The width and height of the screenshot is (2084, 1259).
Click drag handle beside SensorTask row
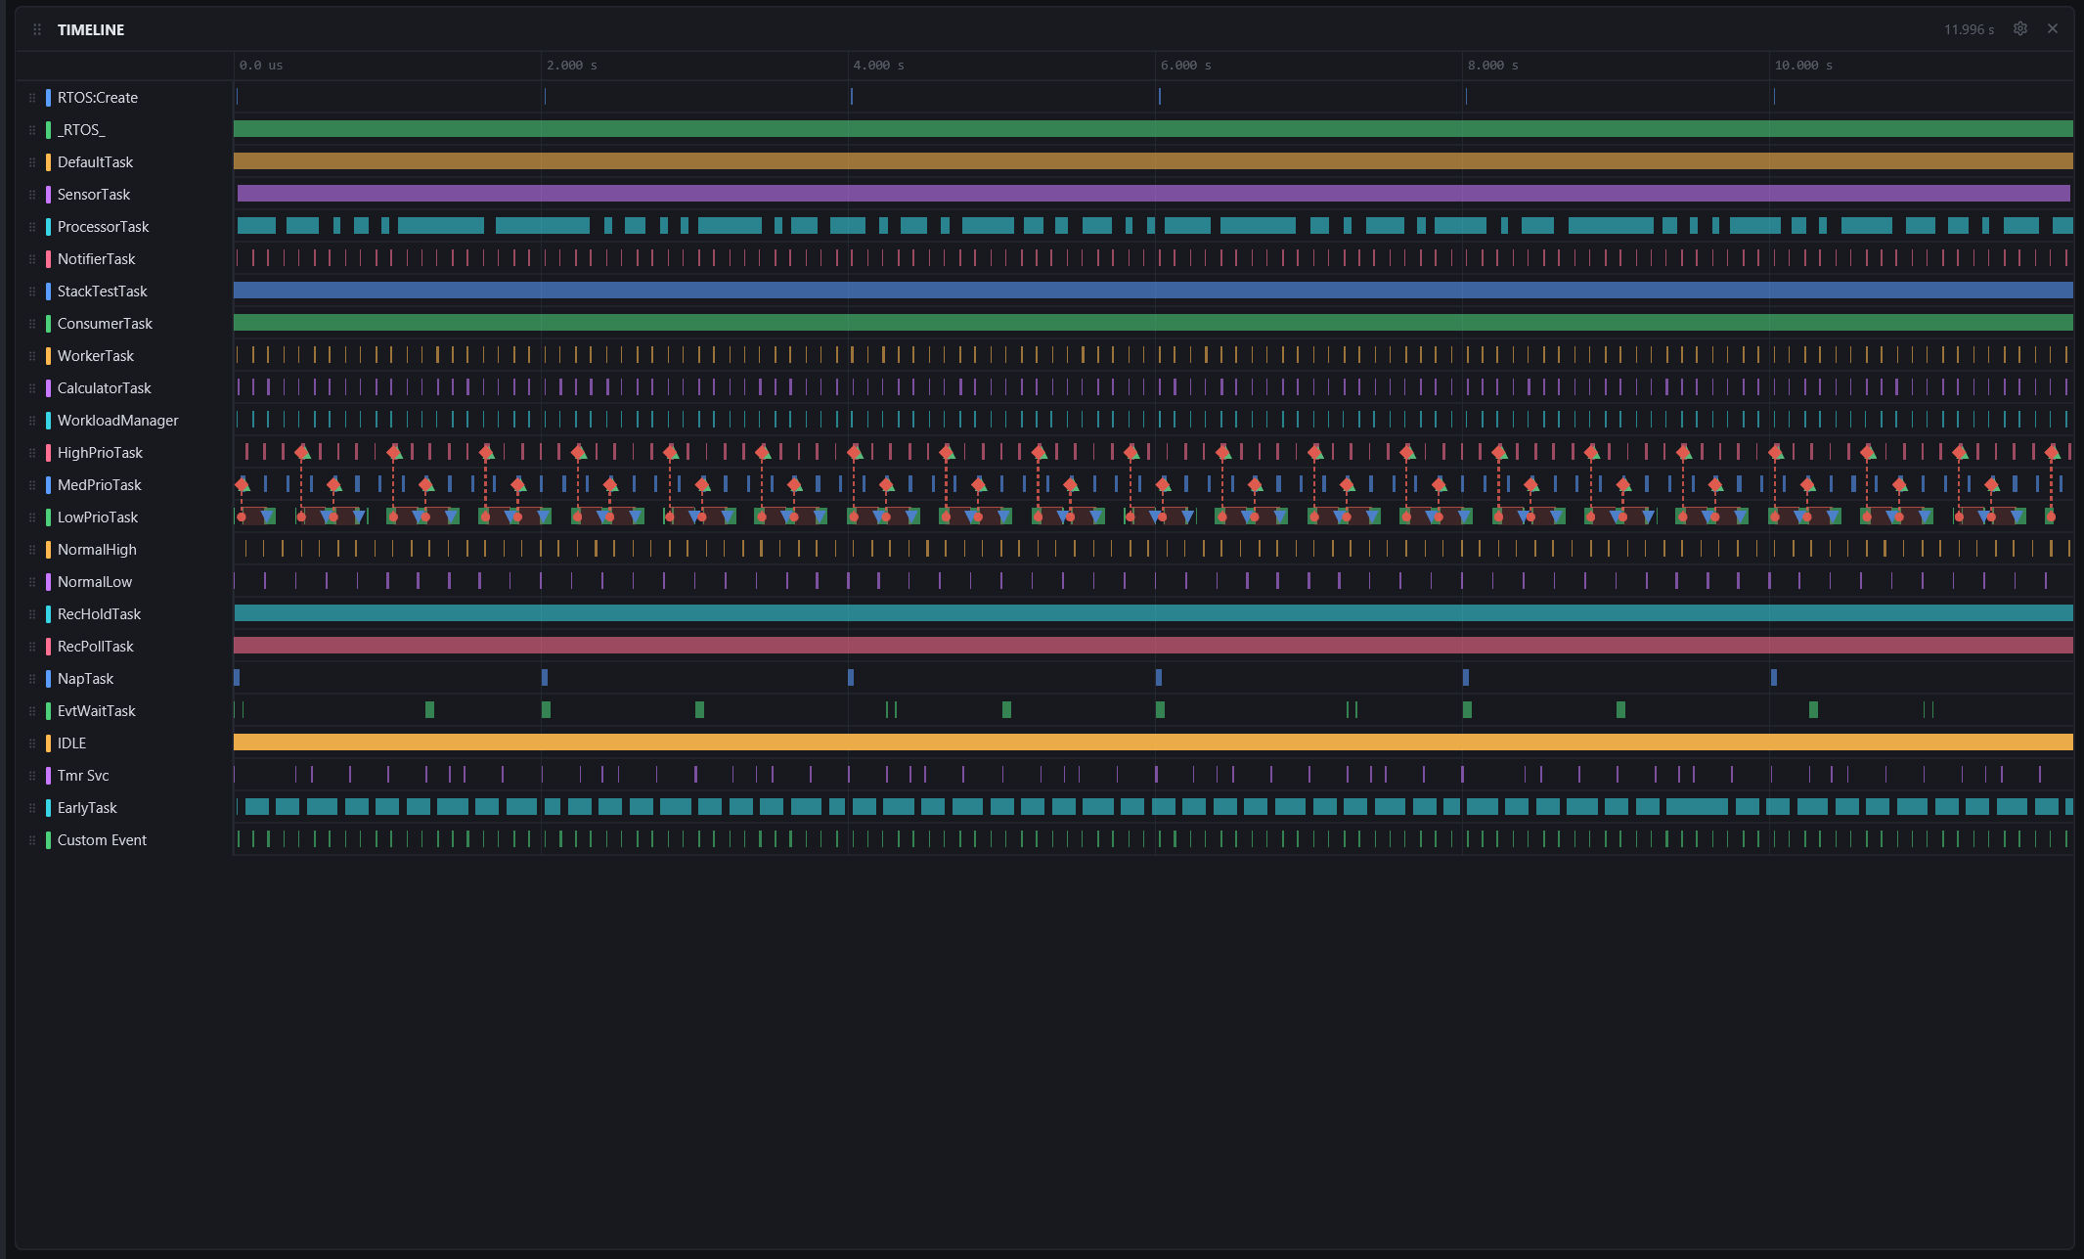32,195
